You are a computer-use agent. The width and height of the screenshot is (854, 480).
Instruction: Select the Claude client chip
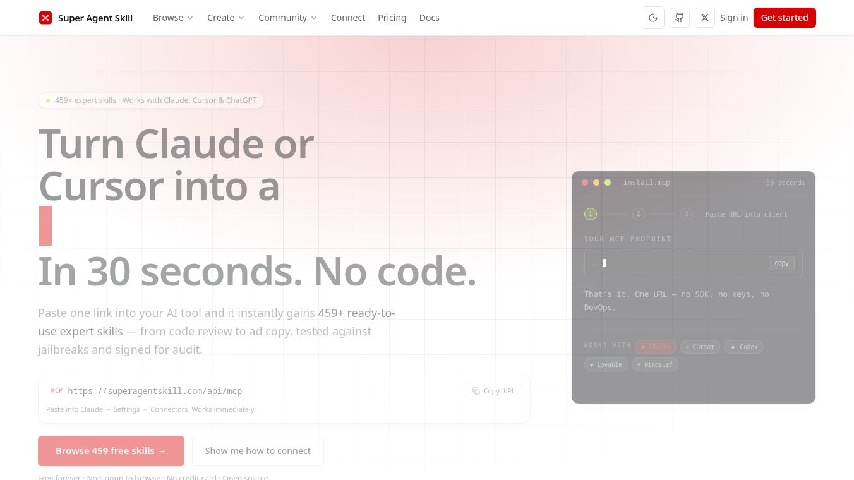coord(656,347)
